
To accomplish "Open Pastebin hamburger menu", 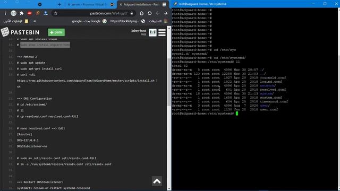I will click(161, 32).
